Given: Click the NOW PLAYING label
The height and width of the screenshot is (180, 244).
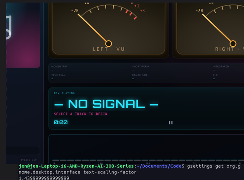Looking at the screenshot, I should [x=64, y=93].
